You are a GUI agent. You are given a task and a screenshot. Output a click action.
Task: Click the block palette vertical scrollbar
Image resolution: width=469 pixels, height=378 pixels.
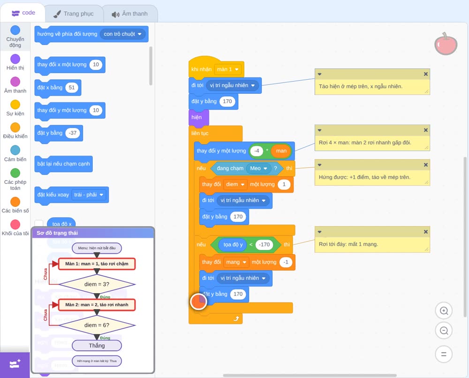pos(151,66)
